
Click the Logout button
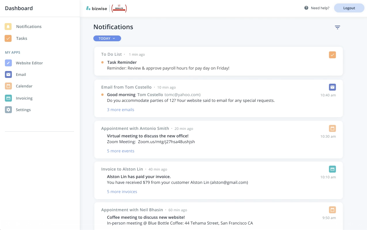[x=349, y=8]
